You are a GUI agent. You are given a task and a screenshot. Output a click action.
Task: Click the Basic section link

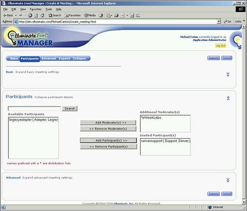point(10,72)
